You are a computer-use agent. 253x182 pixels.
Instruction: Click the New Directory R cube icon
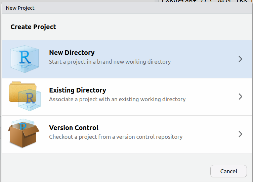25,59
